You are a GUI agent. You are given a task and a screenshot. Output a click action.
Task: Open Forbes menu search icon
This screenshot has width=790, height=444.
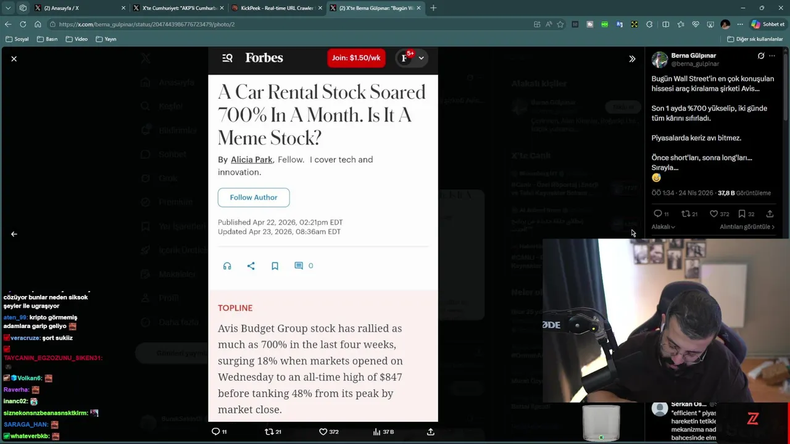click(x=227, y=58)
